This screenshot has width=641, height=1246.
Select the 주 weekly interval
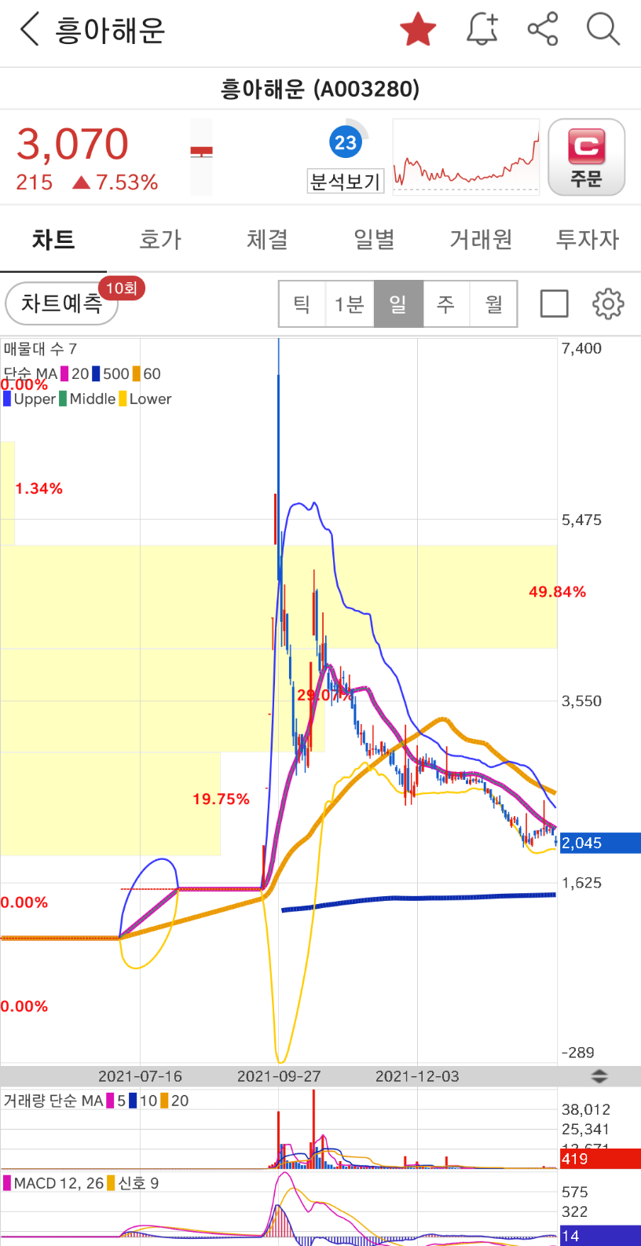(x=446, y=303)
